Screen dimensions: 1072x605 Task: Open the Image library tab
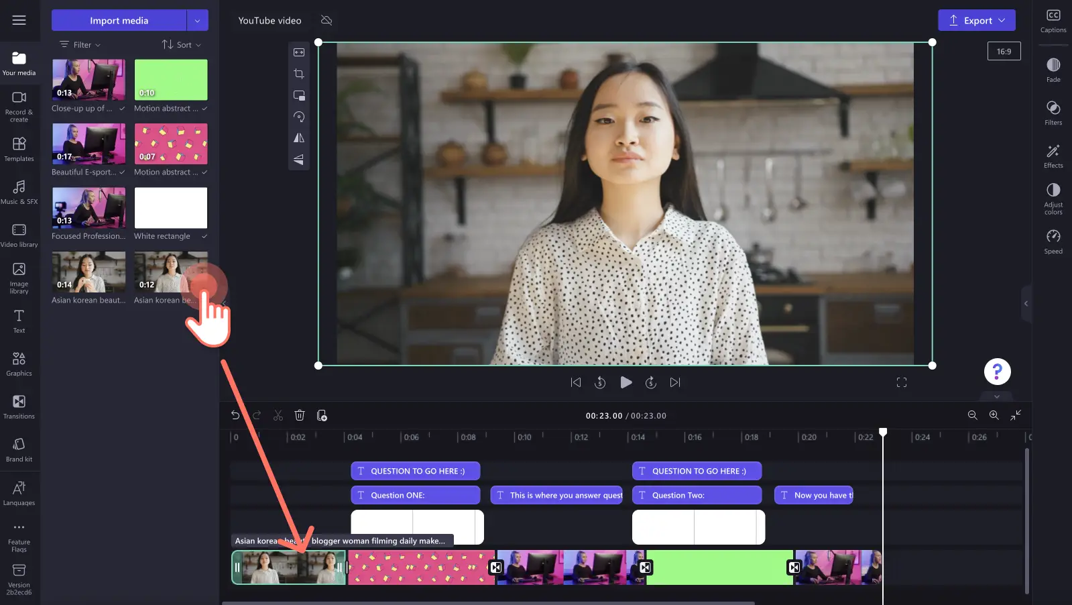19,278
